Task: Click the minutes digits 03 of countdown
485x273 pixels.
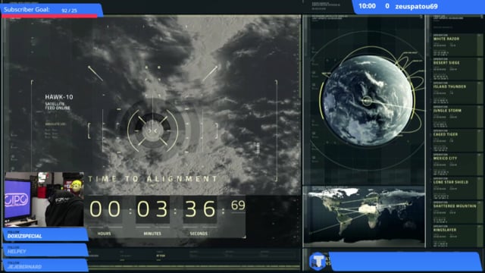Action: coord(152,209)
